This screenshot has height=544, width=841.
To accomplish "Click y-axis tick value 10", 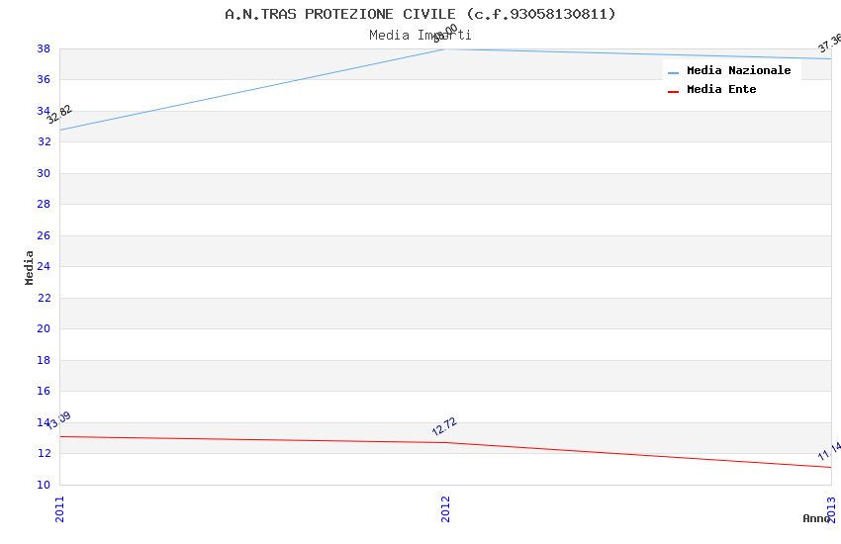I will [44, 485].
